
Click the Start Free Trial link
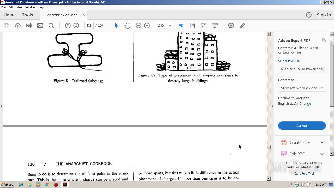(x=304, y=174)
